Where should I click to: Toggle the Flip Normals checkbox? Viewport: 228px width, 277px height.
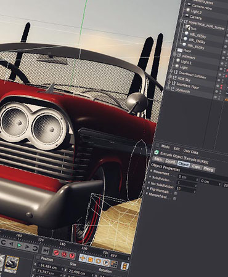(x=176, y=193)
